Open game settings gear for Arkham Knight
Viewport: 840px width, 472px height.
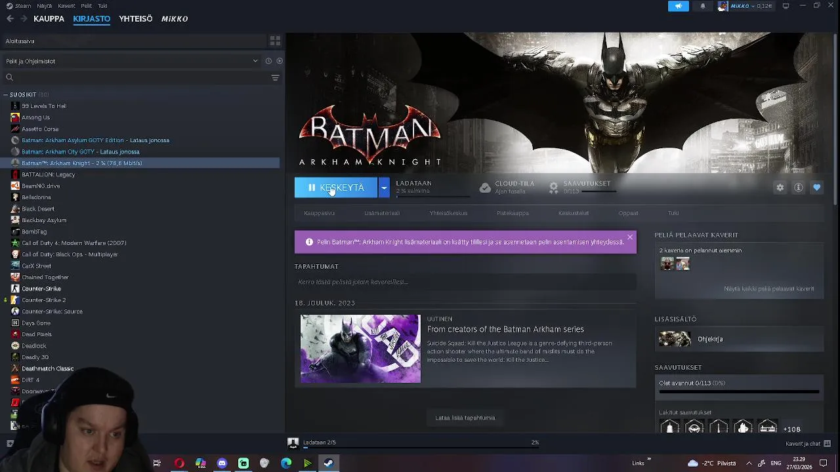[x=780, y=187]
